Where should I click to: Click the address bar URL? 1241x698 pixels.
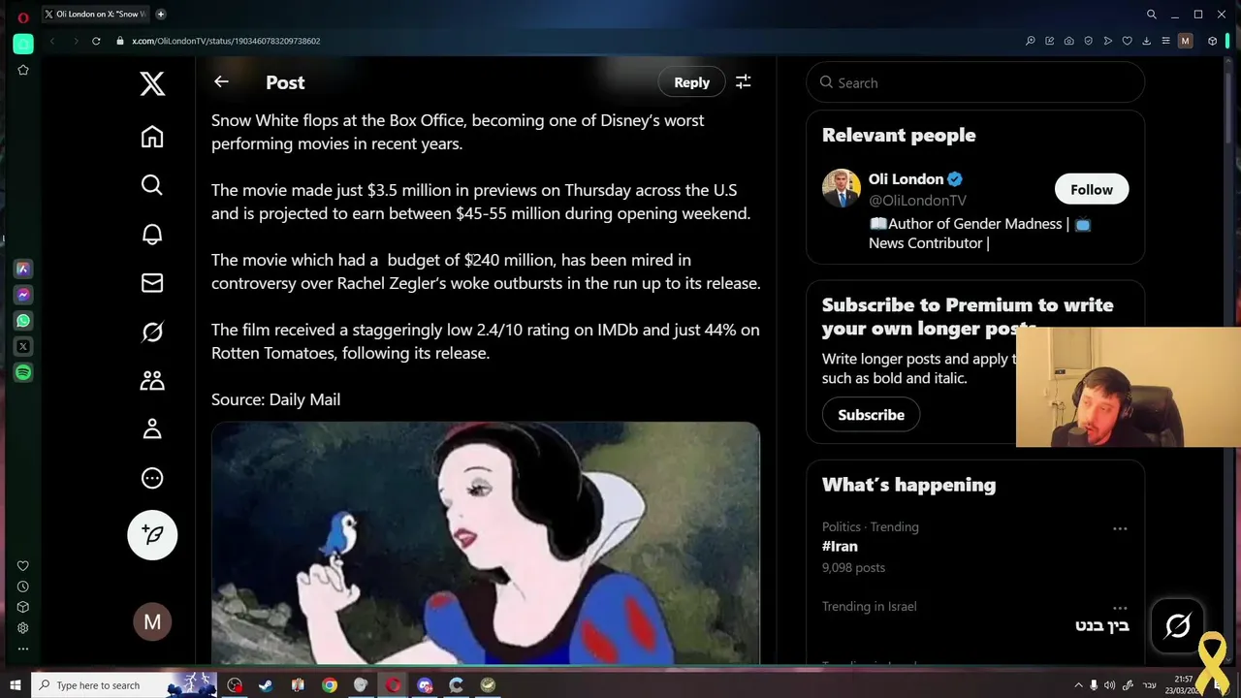click(226, 41)
